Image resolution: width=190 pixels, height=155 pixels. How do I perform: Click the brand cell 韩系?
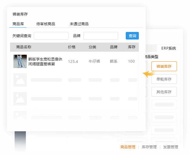click(x=114, y=61)
